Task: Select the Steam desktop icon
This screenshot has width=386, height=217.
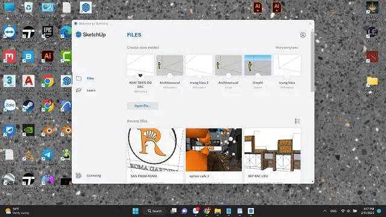Action: tap(28, 107)
